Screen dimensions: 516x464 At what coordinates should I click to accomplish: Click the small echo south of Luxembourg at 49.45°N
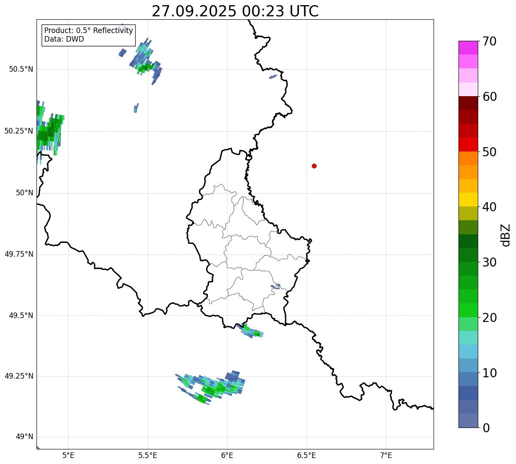click(250, 331)
